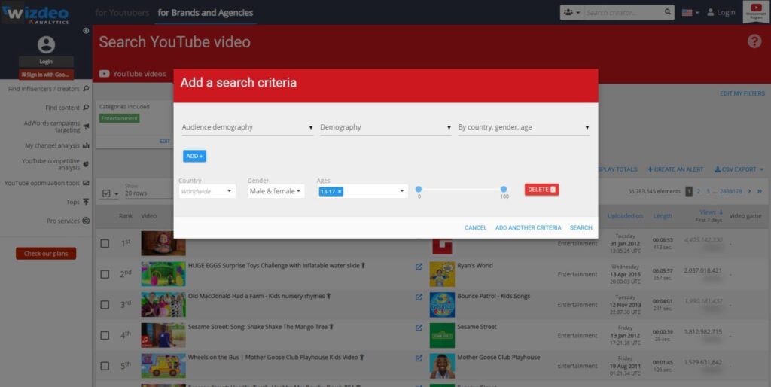771x387 pixels.
Task: Open external link for Old MacDonald video
Action: tap(419, 297)
